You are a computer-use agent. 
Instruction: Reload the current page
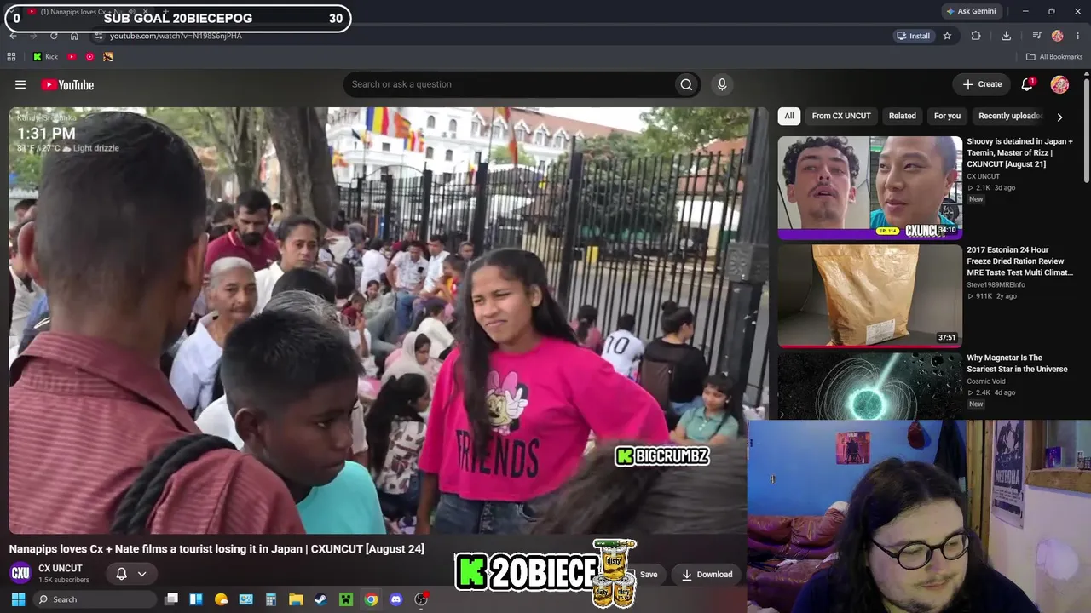click(54, 36)
